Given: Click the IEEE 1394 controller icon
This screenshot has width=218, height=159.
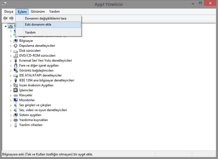Looking at the screenshot, I should 16,80.
